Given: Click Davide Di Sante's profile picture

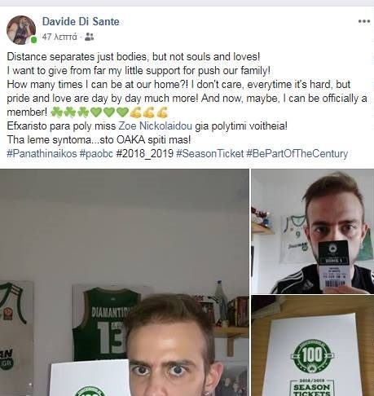Looking at the screenshot, I should pyautogui.click(x=21, y=30).
